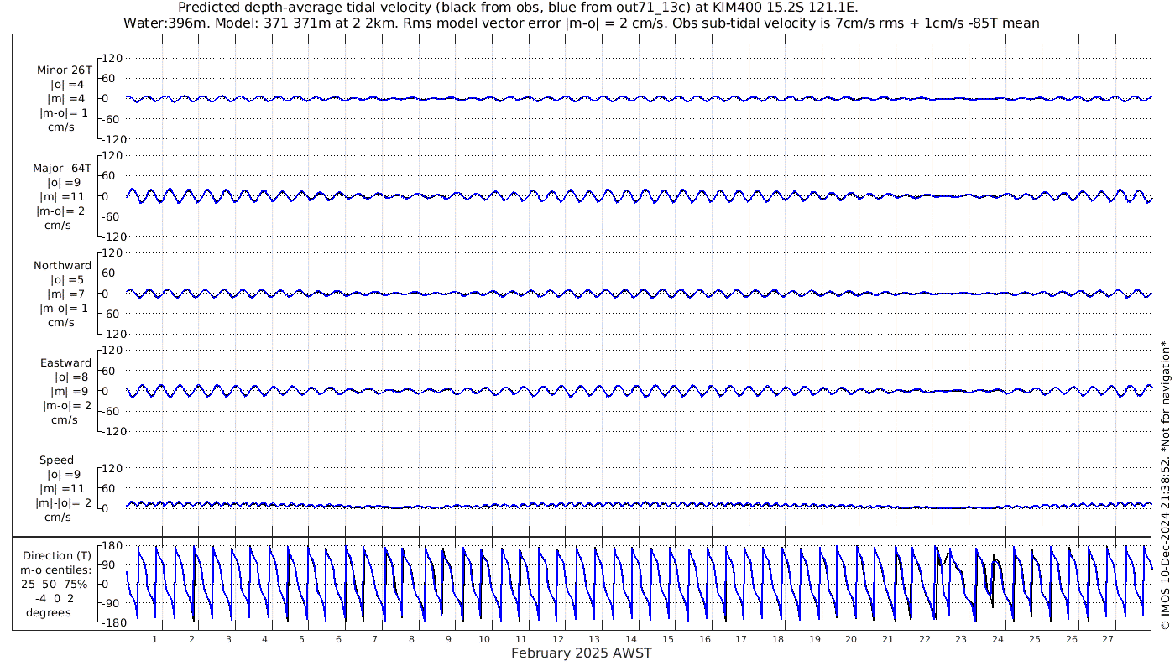Click date tick '7' on the time axis
This screenshot has width=1175, height=671.
[x=374, y=639]
